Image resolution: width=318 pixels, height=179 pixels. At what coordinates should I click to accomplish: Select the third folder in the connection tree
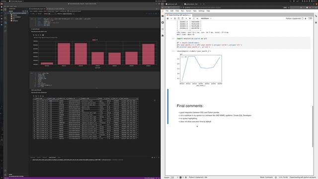(x=14, y=19)
